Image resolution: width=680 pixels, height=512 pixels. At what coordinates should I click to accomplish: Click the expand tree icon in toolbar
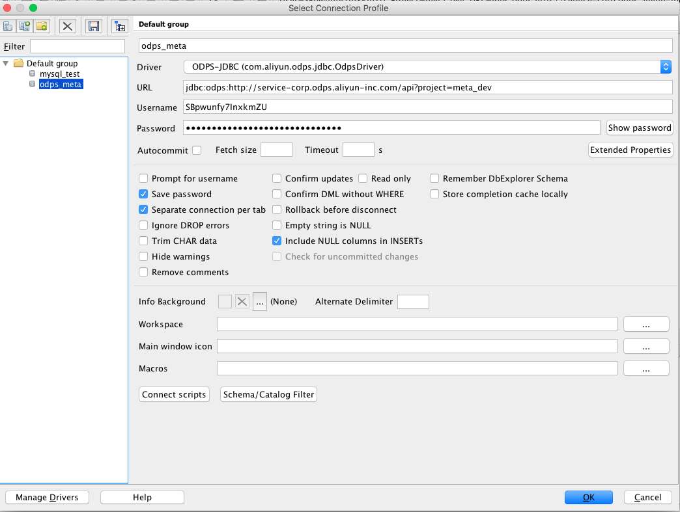(120, 26)
